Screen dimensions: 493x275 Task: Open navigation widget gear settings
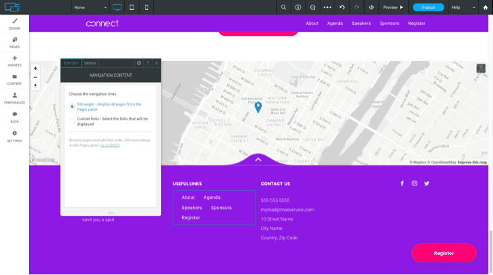[139, 63]
